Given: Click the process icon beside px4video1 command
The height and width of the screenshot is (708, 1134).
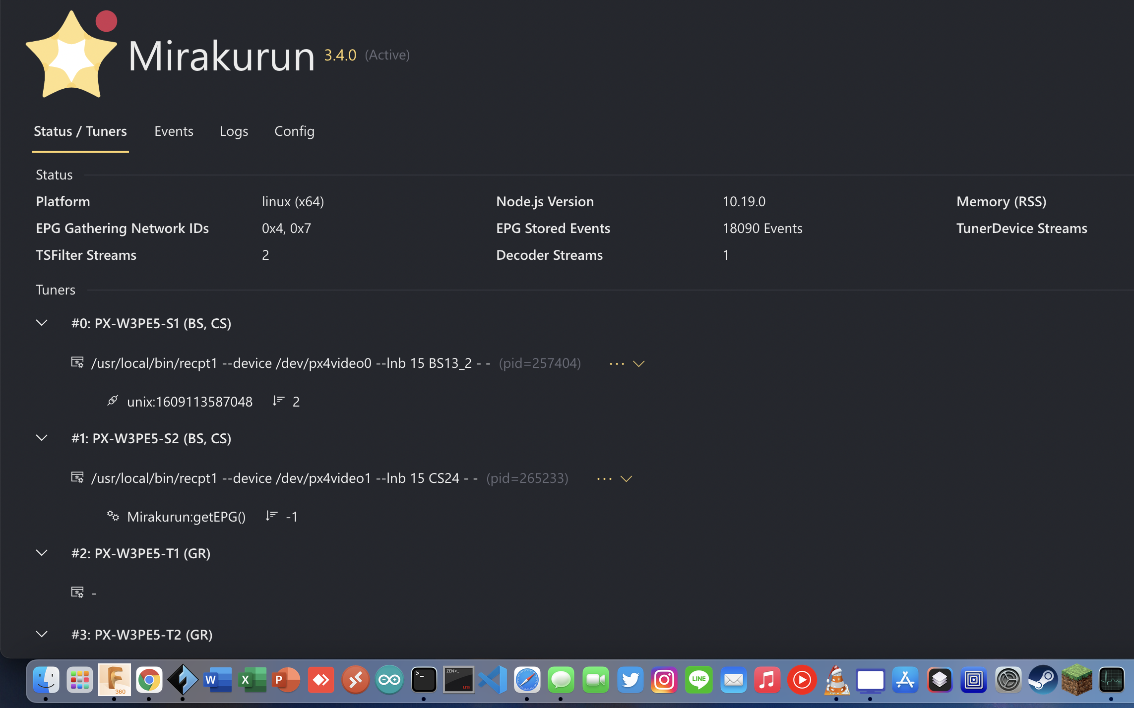Looking at the screenshot, I should click(x=77, y=478).
